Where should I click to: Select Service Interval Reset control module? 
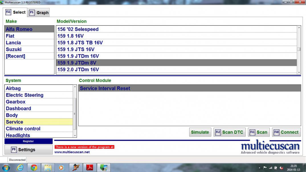tap(190, 88)
